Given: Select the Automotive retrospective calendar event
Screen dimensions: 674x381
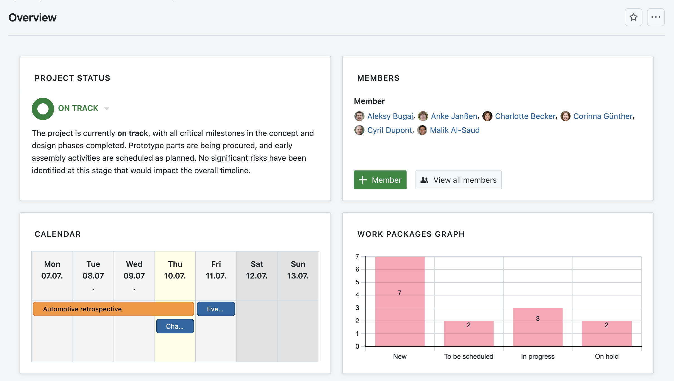Looking at the screenshot, I should (113, 309).
